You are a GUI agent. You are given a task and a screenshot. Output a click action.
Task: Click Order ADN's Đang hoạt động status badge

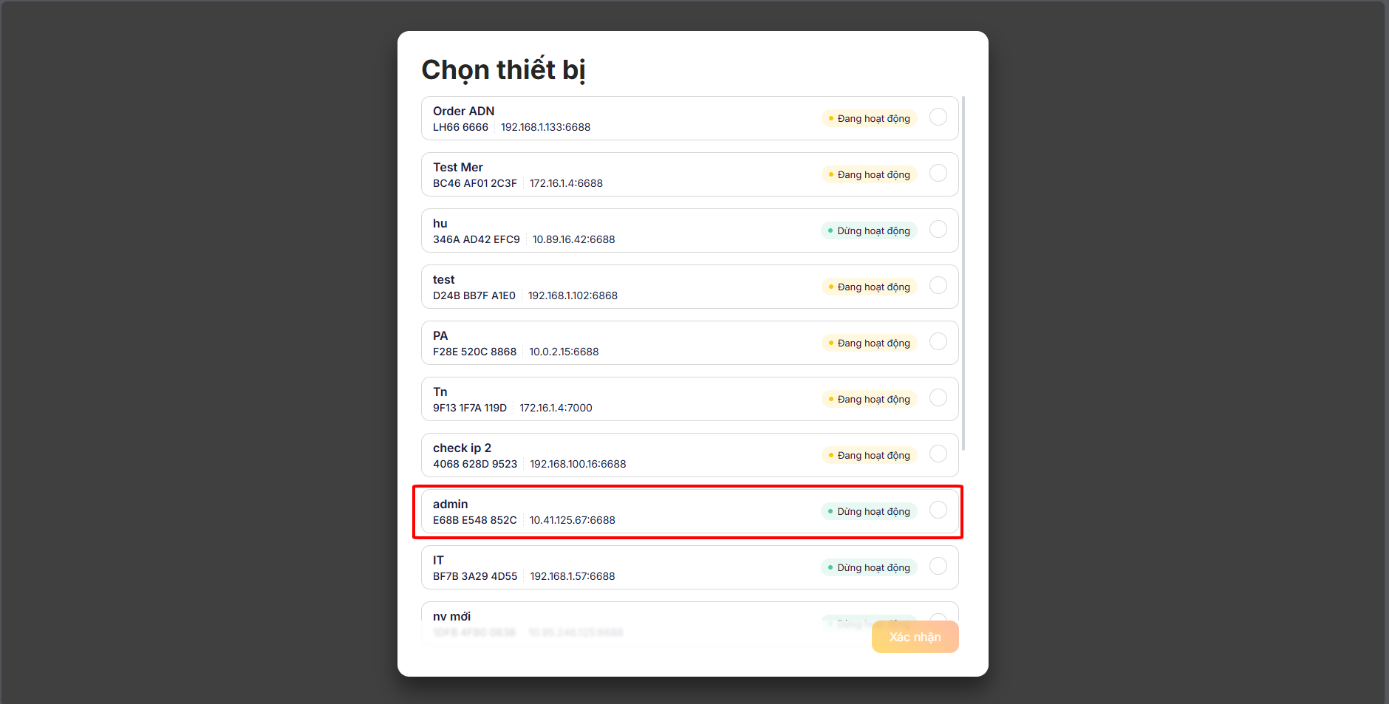[869, 119]
